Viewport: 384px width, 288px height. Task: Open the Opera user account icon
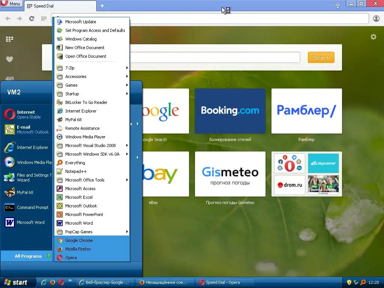(376, 19)
